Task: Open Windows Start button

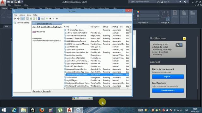Action: click(x=3, y=110)
